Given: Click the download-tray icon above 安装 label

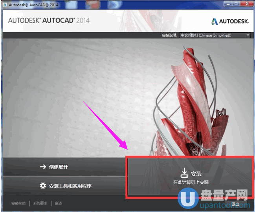Looking at the screenshot, I should click(x=184, y=173).
